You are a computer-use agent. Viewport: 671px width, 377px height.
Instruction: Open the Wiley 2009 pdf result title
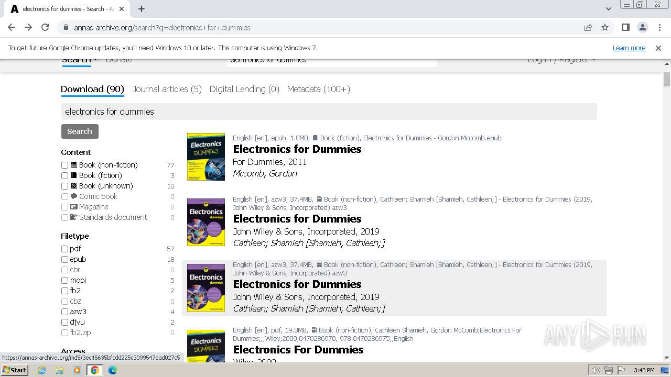[298, 350]
